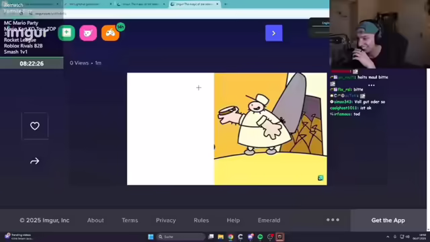This screenshot has height=242, width=430.
Task: Click the browser address bar URL
Action: pyautogui.click(x=51, y=13)
